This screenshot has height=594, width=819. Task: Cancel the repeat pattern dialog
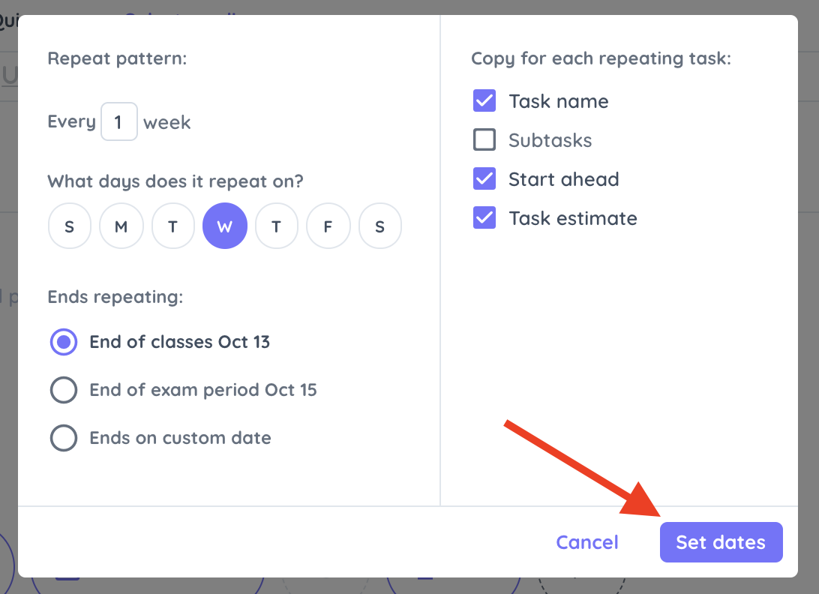(x=587, y=542)
